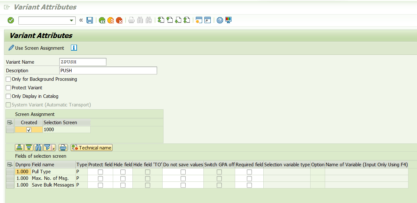Collapse the command field with the double-chevron
Screen dimensions: 417x203
tap(81, 20)
